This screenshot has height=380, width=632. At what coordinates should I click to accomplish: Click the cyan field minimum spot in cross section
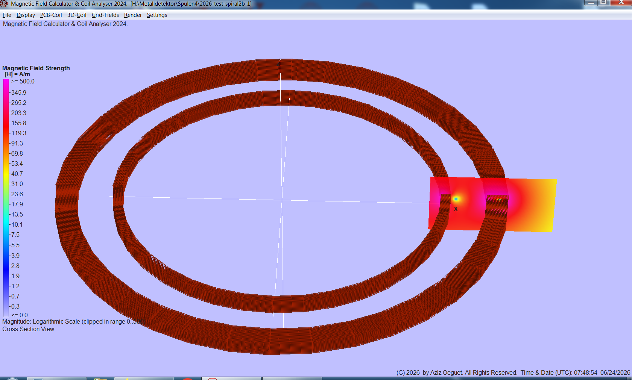tap(456, 199)
